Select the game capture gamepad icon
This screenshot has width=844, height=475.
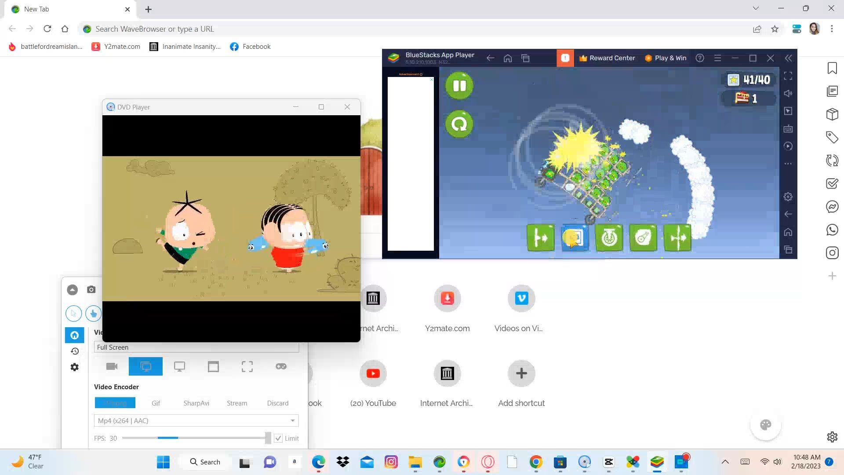pyautogui.click(x=281, y=366)
